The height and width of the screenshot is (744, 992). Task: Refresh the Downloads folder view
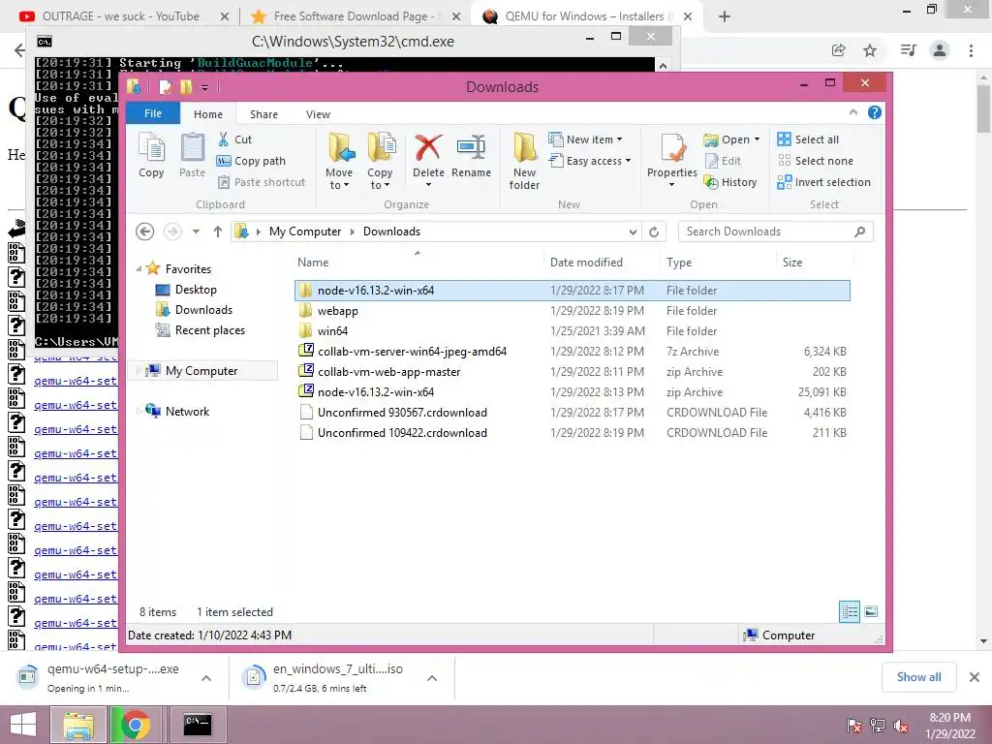654,232
